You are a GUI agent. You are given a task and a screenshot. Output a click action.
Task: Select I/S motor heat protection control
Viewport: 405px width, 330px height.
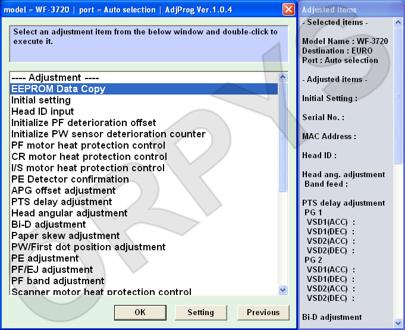tap(144, 168)
